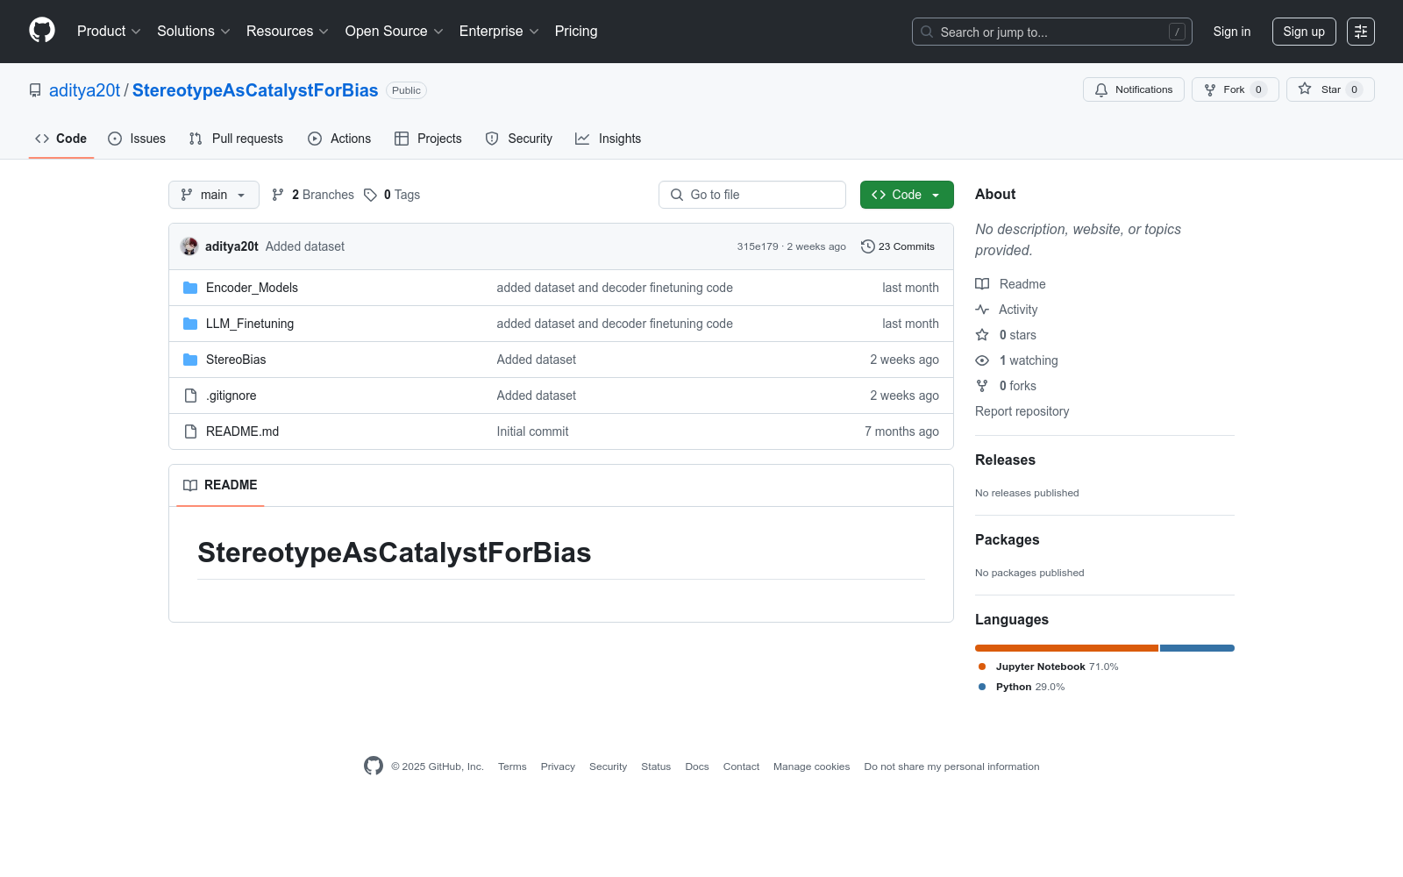Click the Go to file input

(752, 195)
